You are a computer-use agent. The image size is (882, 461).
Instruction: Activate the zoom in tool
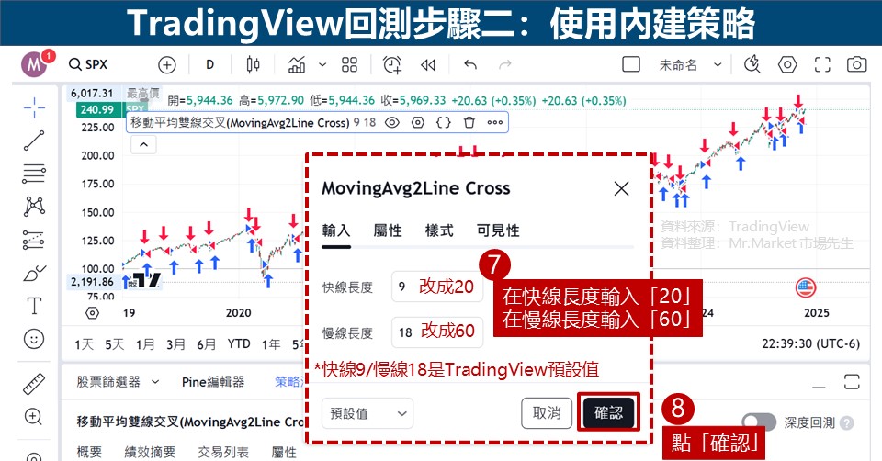(34, 417)
